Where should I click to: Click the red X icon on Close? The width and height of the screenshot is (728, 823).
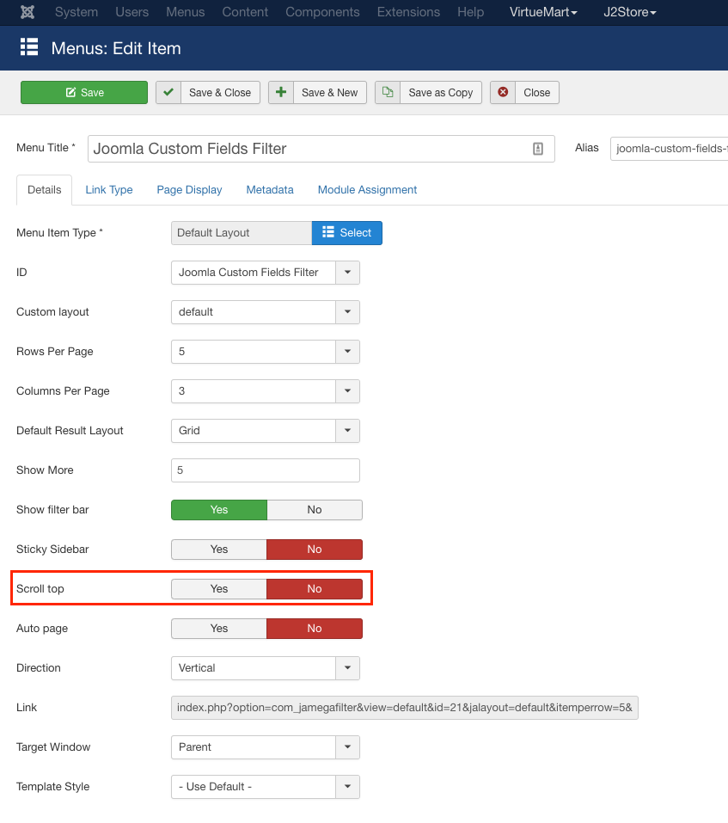(503, 93)
